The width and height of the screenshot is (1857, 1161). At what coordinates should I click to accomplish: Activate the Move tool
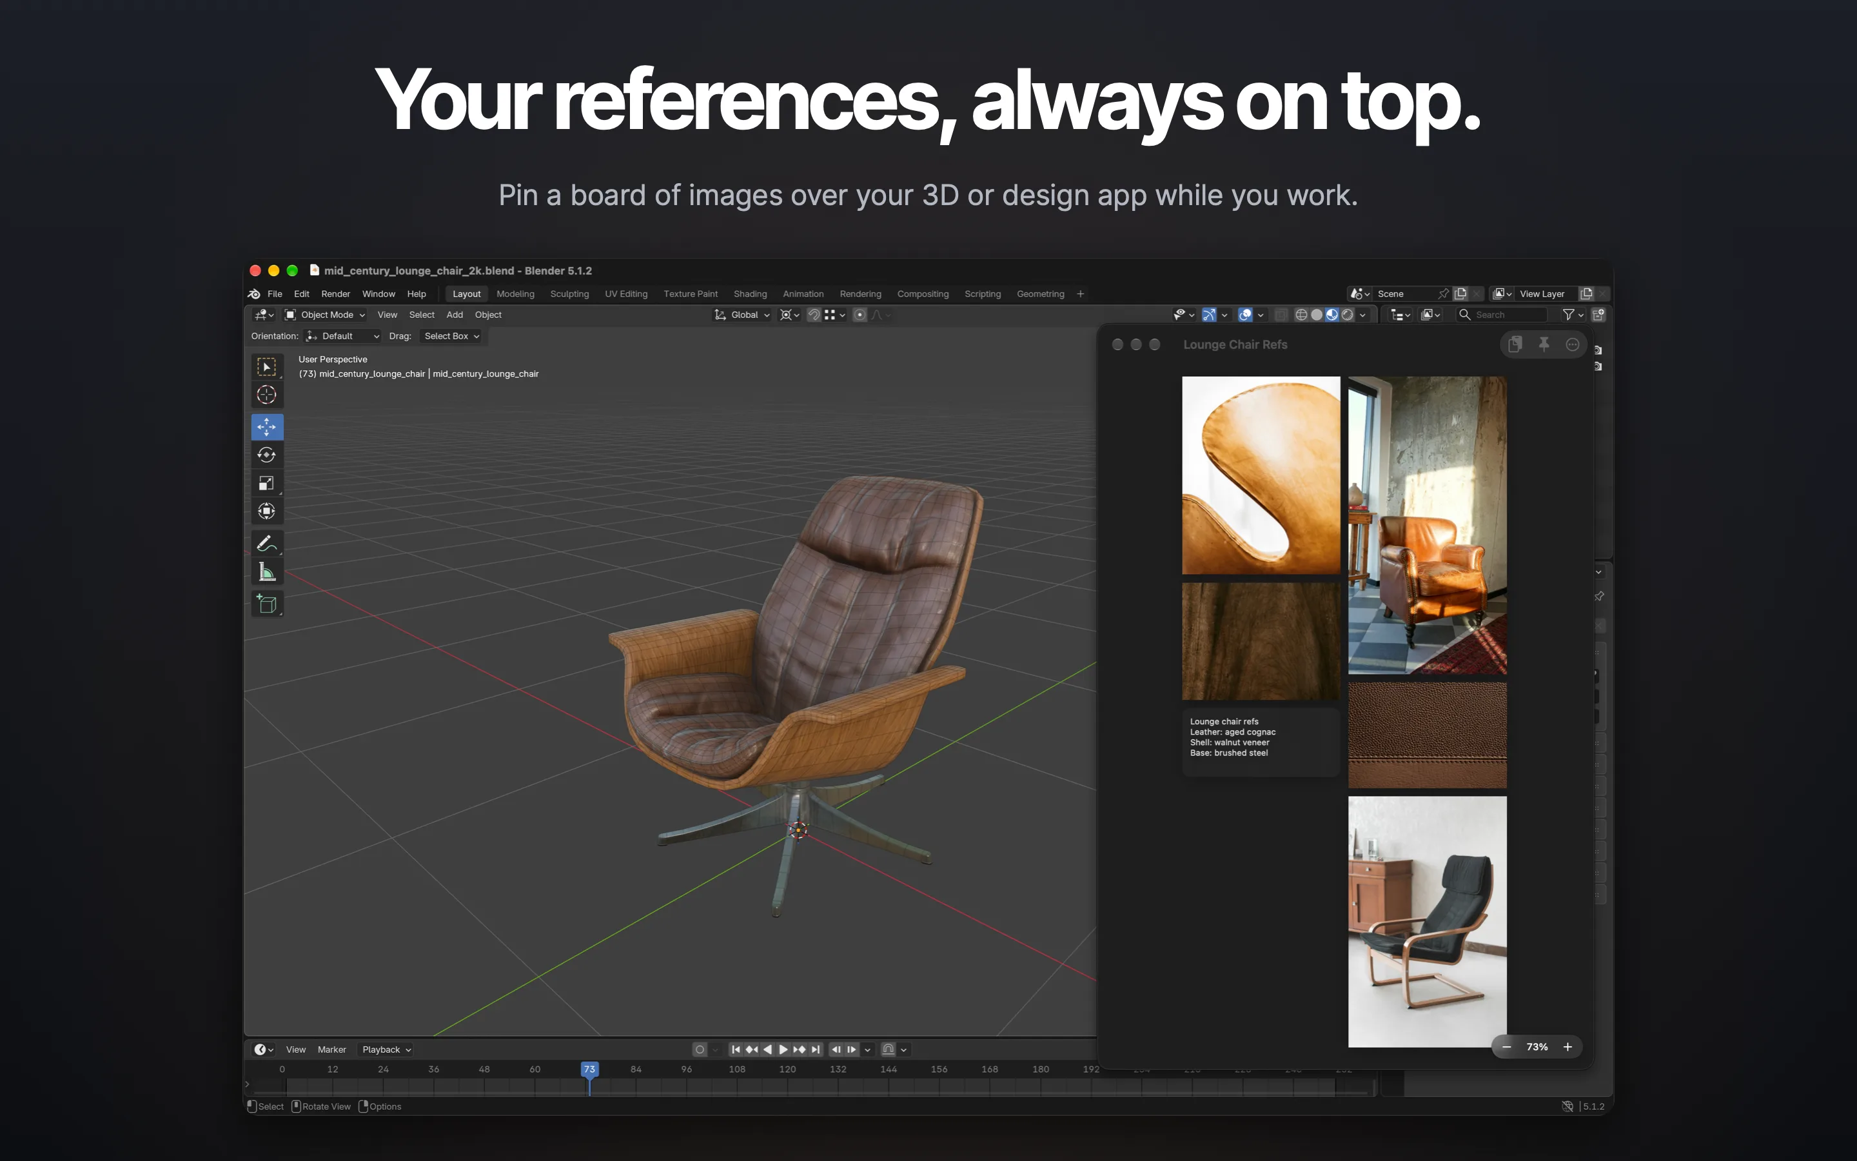266,427
